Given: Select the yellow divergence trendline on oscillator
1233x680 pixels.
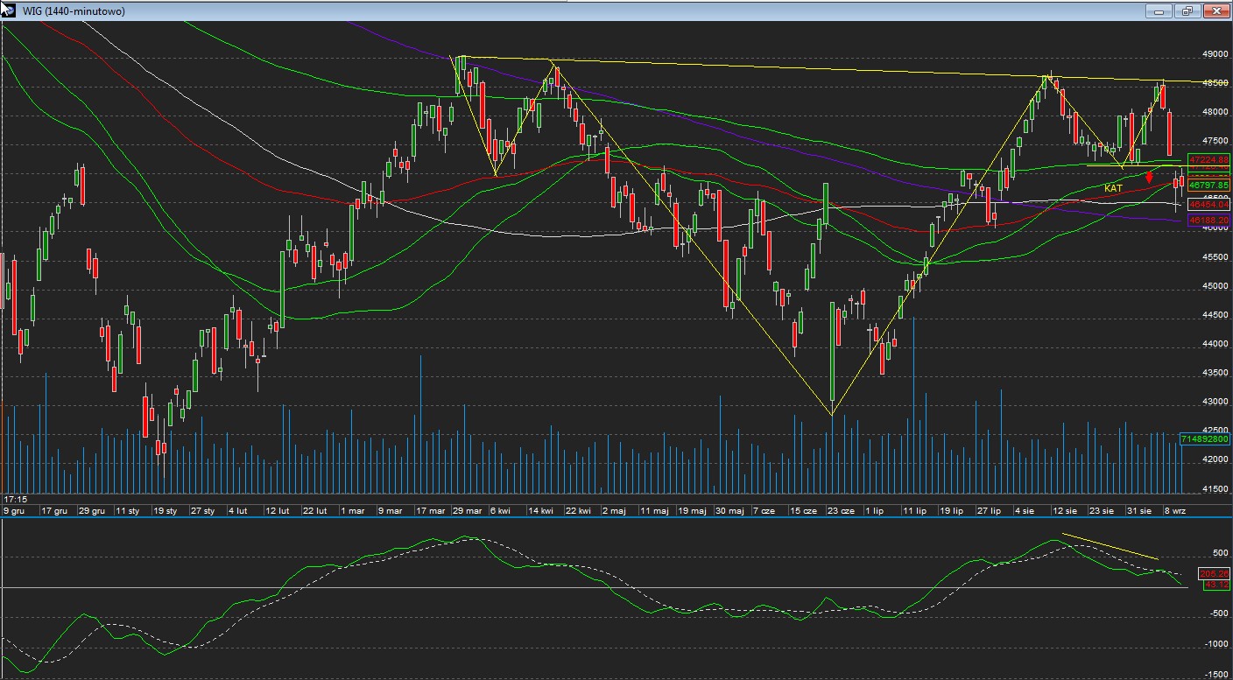Looking at the screenshot, I should (x=1110, y=546).
